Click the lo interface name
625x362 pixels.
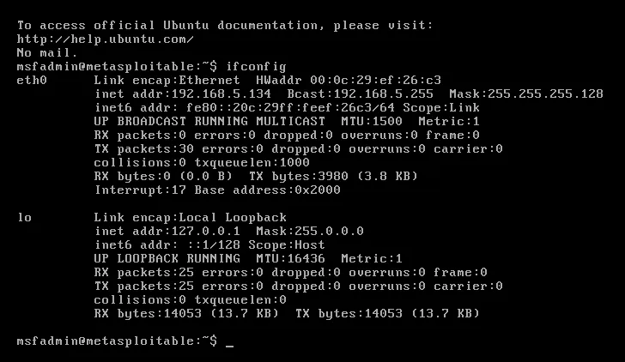pos(24,217)
